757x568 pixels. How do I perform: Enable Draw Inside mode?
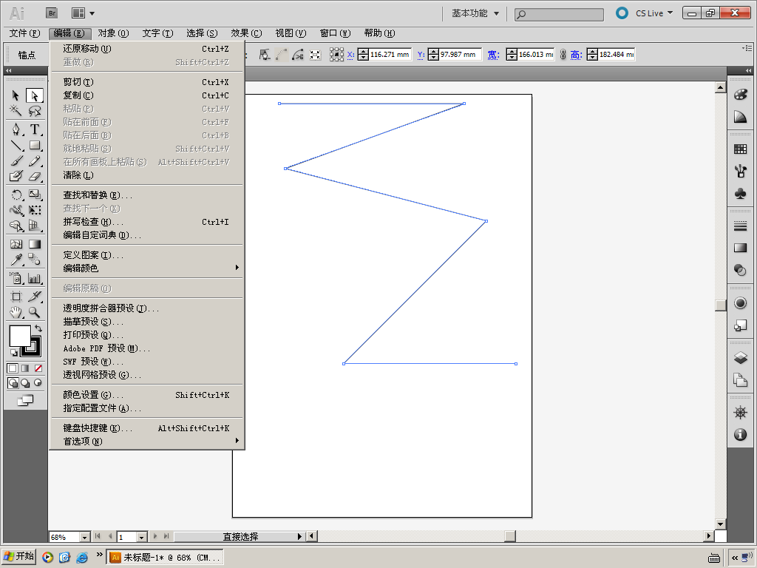(38, 384)
